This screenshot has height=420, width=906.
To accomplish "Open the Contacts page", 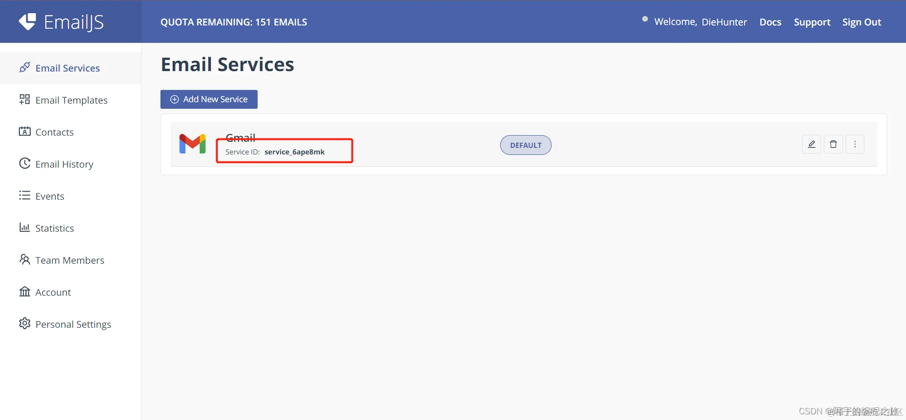I will coord(71,132).
